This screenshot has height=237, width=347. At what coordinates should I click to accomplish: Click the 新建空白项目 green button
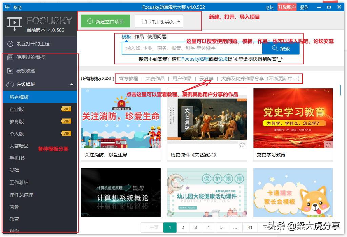[106, 21]
